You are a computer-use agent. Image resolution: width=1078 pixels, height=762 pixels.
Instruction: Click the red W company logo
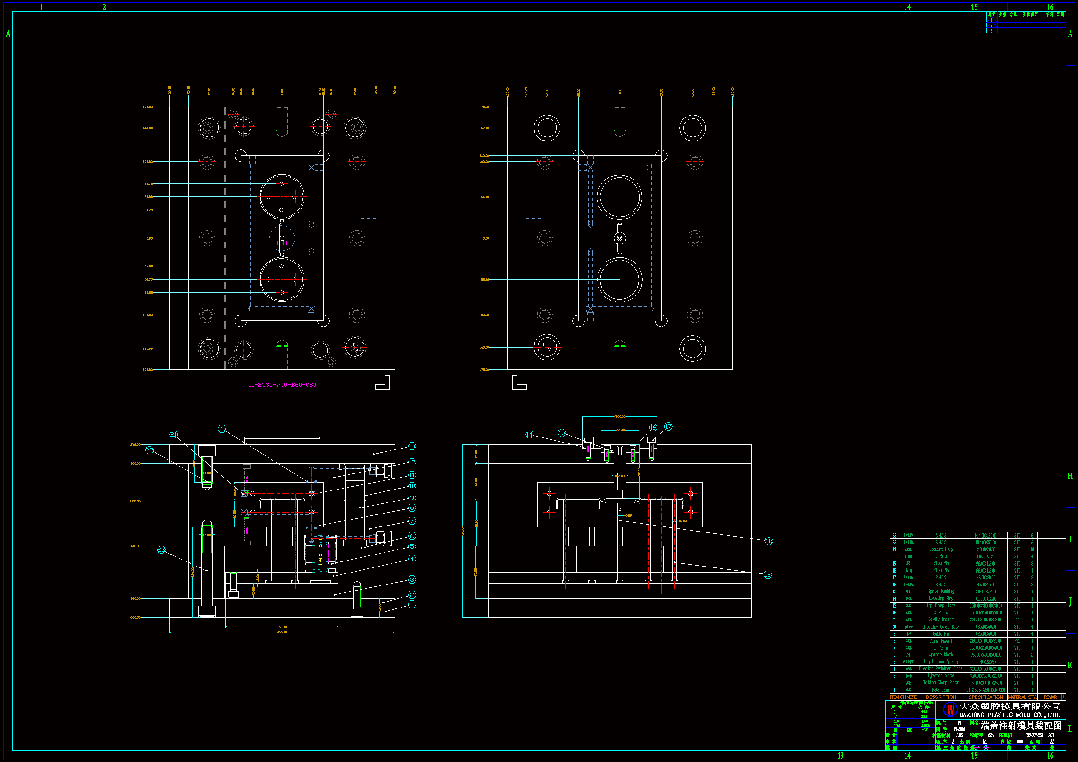click(950, 710)
